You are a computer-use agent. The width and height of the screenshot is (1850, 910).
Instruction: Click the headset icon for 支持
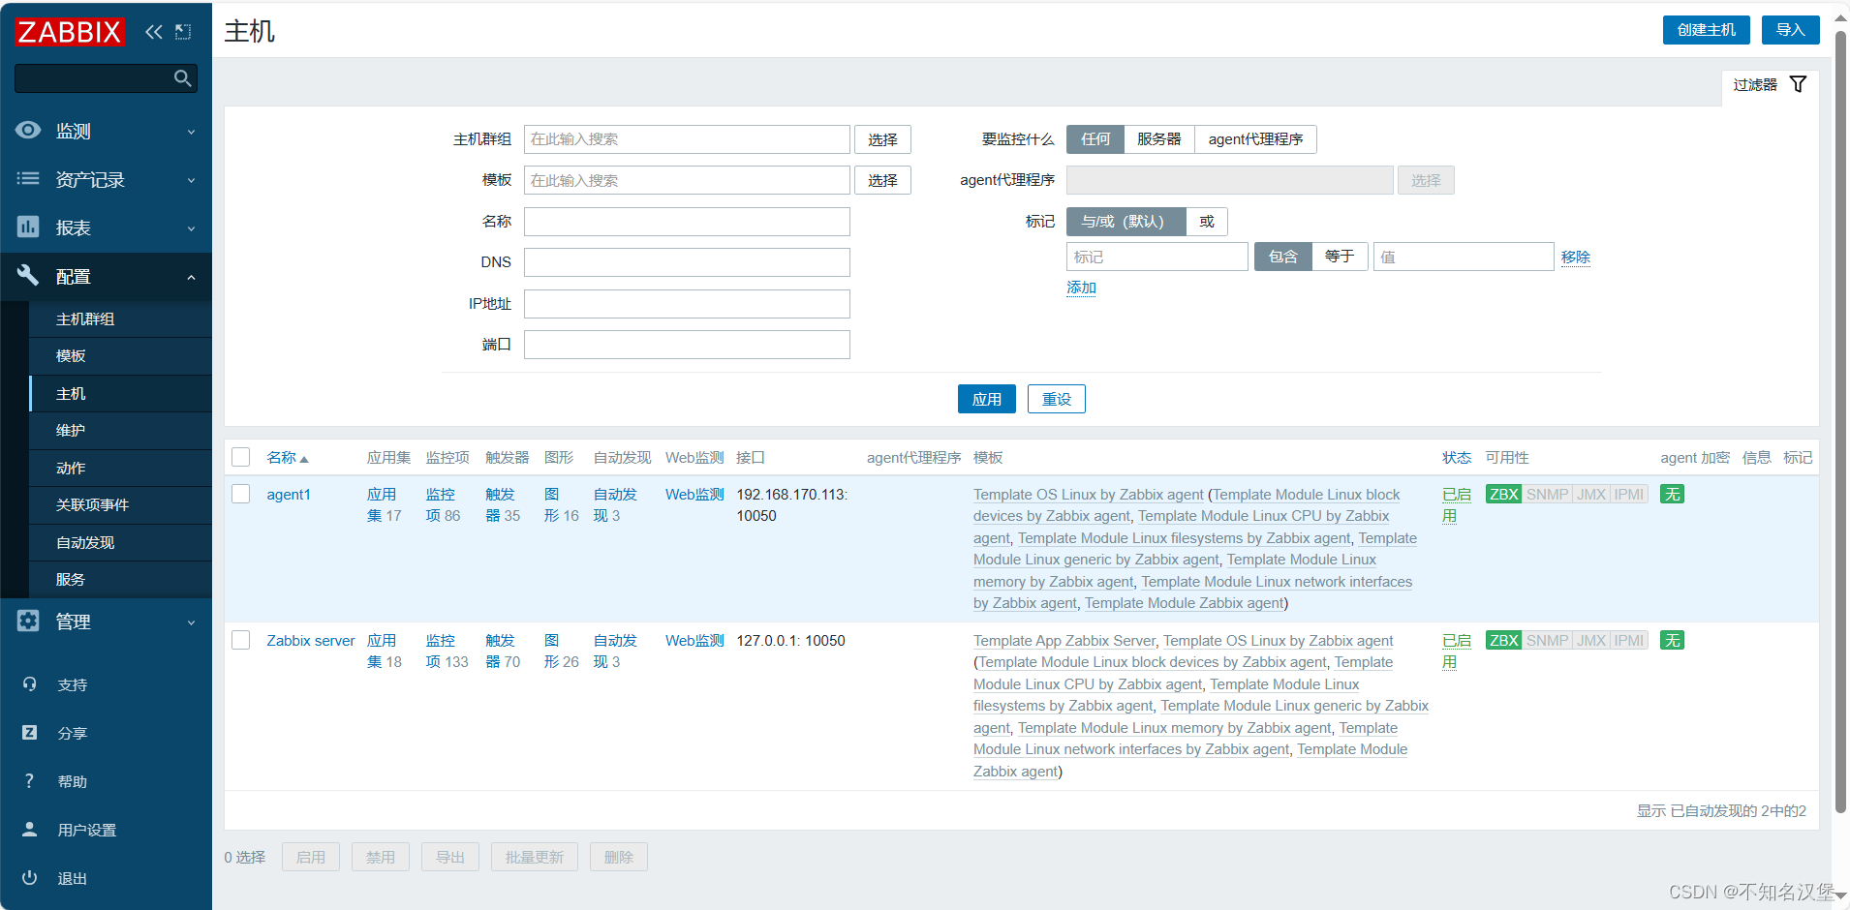30,684
